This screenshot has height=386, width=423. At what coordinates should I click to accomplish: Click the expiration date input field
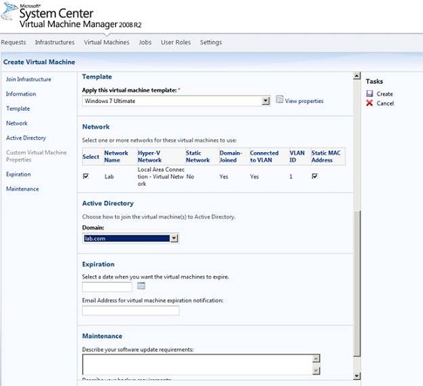(x=107, y=287)
